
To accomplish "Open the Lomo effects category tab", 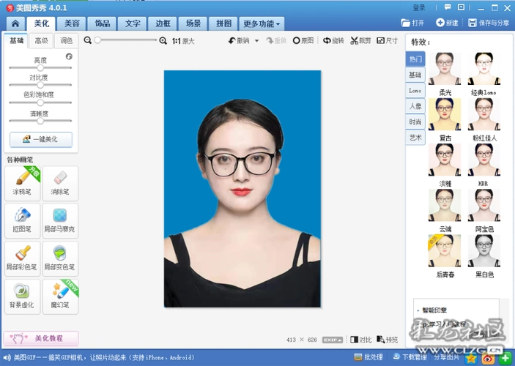I will coord(415,91).
